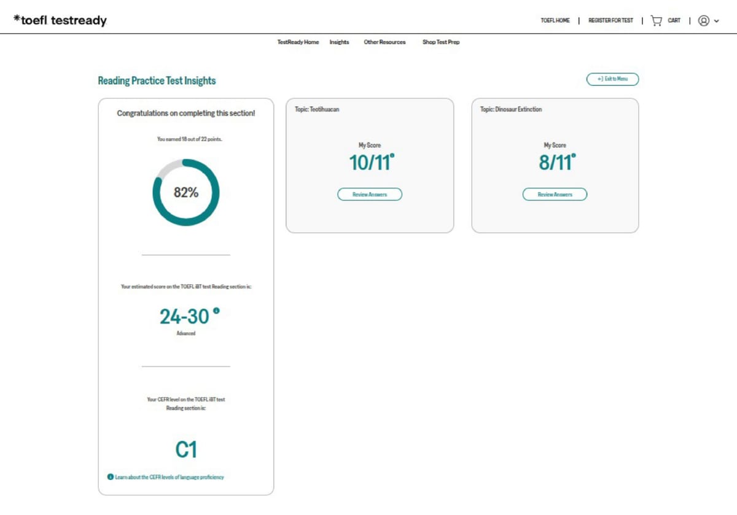Select TestReady Home menu item
The width and height of the screenshot is (737, 515).
click(298, 42)
